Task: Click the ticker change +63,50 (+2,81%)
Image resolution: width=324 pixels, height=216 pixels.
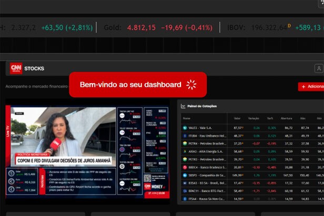Action: tap(67, 27)
